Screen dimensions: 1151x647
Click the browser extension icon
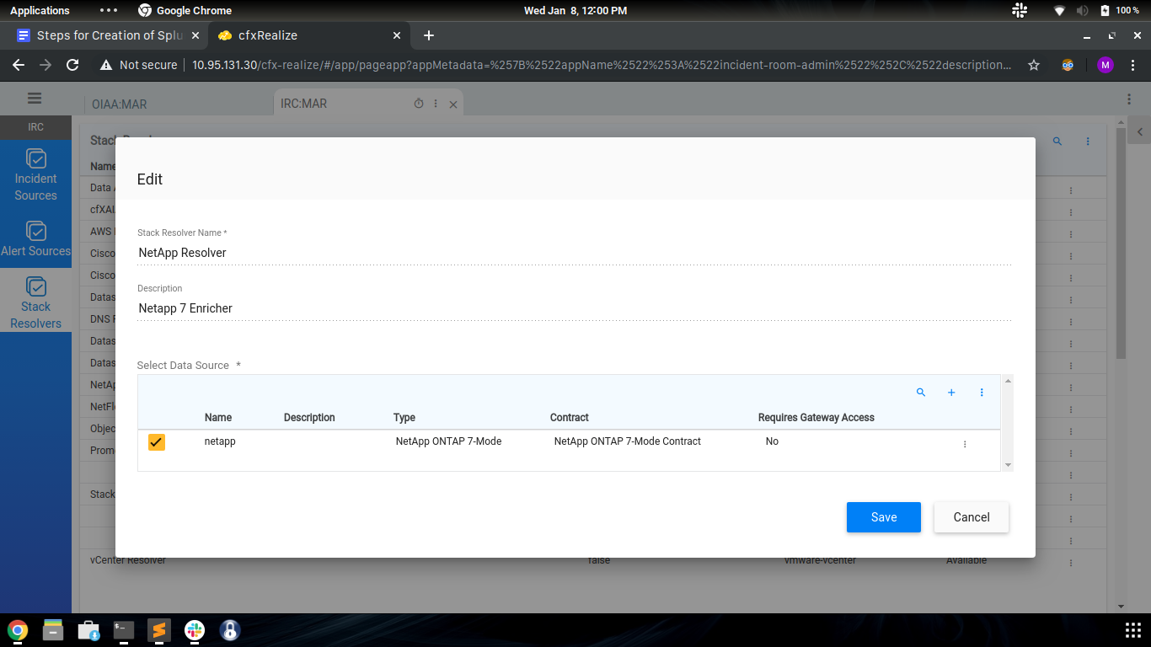[x=1068, y=65]
